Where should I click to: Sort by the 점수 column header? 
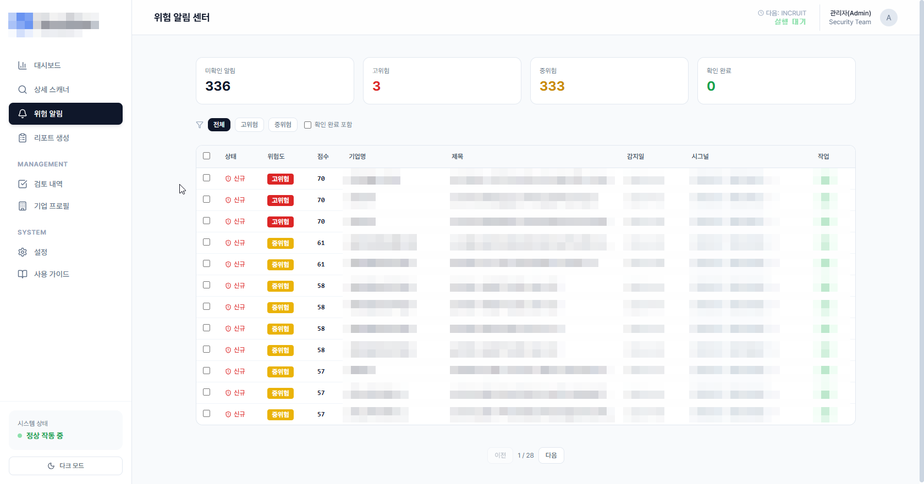coord(323,157)
